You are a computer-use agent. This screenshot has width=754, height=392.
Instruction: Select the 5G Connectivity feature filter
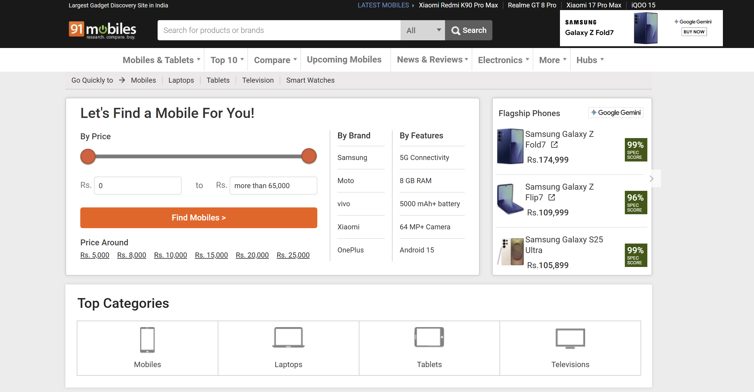424,158
